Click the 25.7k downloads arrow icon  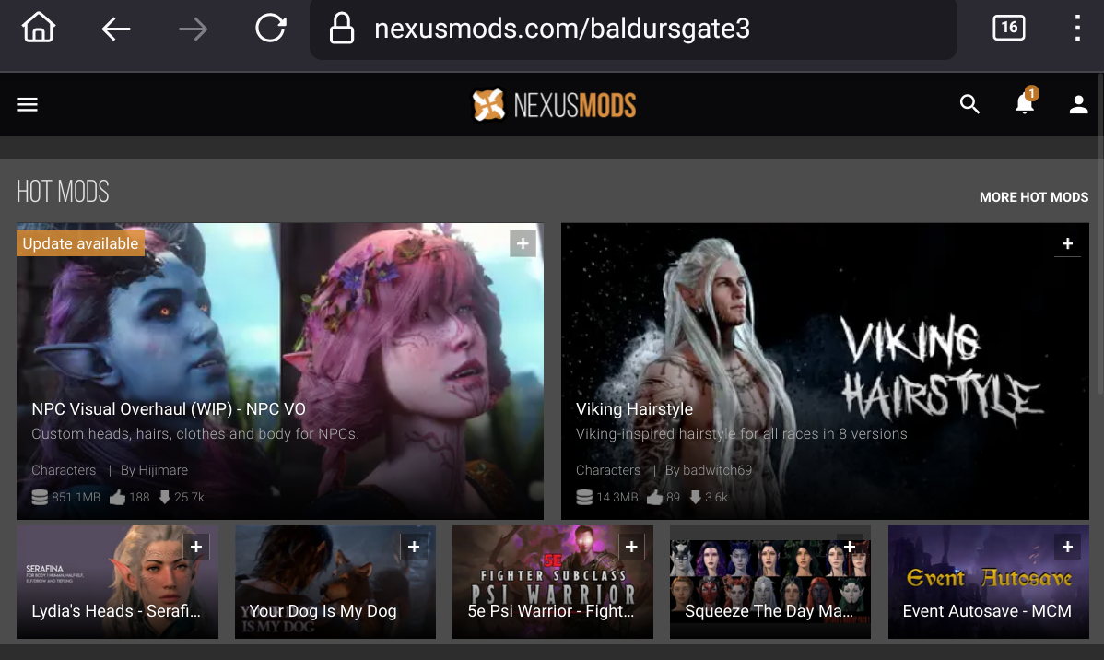click(x=164, y=497)
